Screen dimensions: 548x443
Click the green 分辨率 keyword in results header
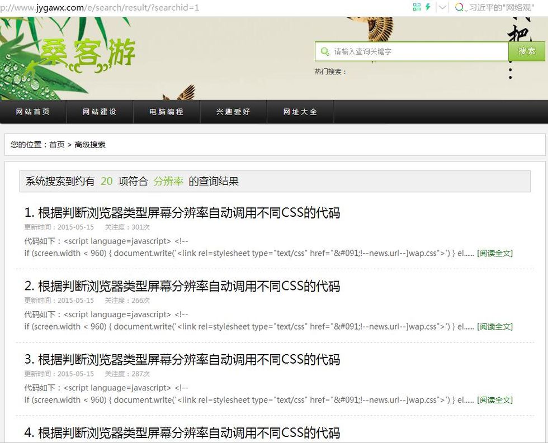168,181
